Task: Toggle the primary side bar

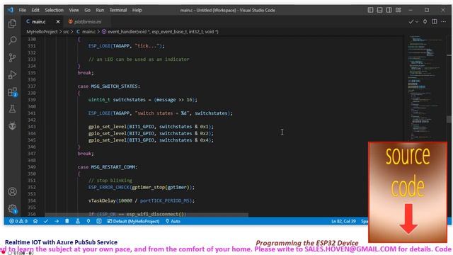Action: [370, 10]
